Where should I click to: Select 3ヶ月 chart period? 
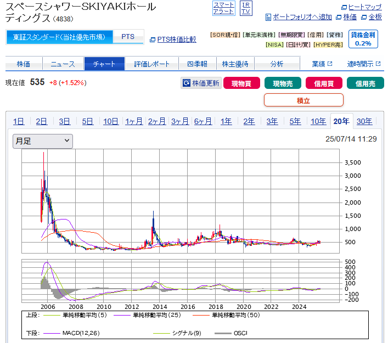180,121
